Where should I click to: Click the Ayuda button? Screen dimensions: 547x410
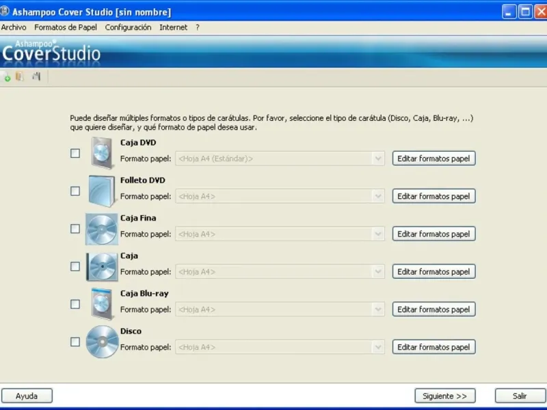click(x=27, y=396)
